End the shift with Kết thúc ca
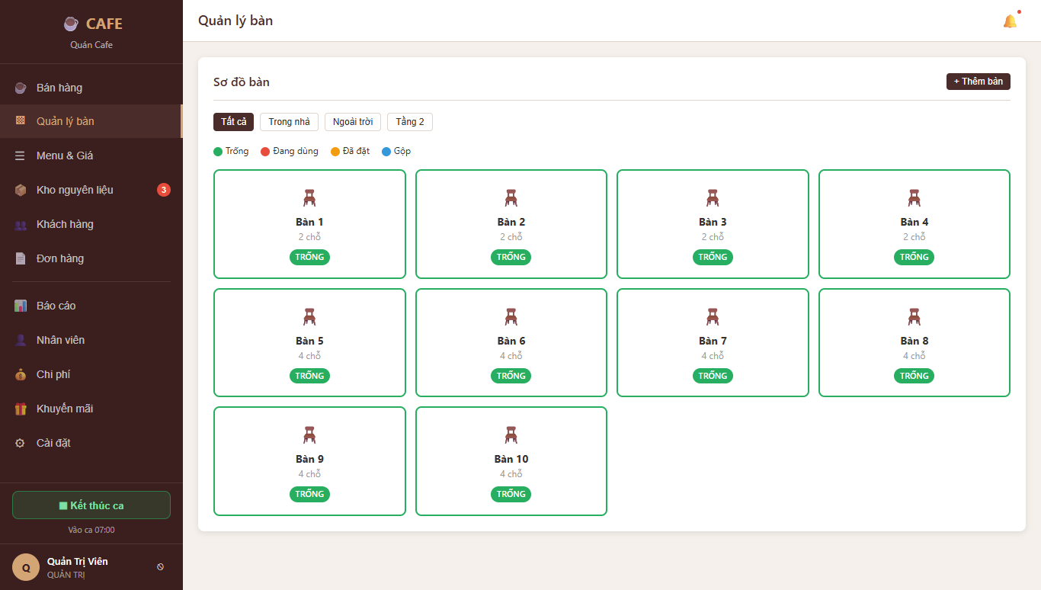The width and height of the screenshot is (1041, 590). [x=91, y=505]
